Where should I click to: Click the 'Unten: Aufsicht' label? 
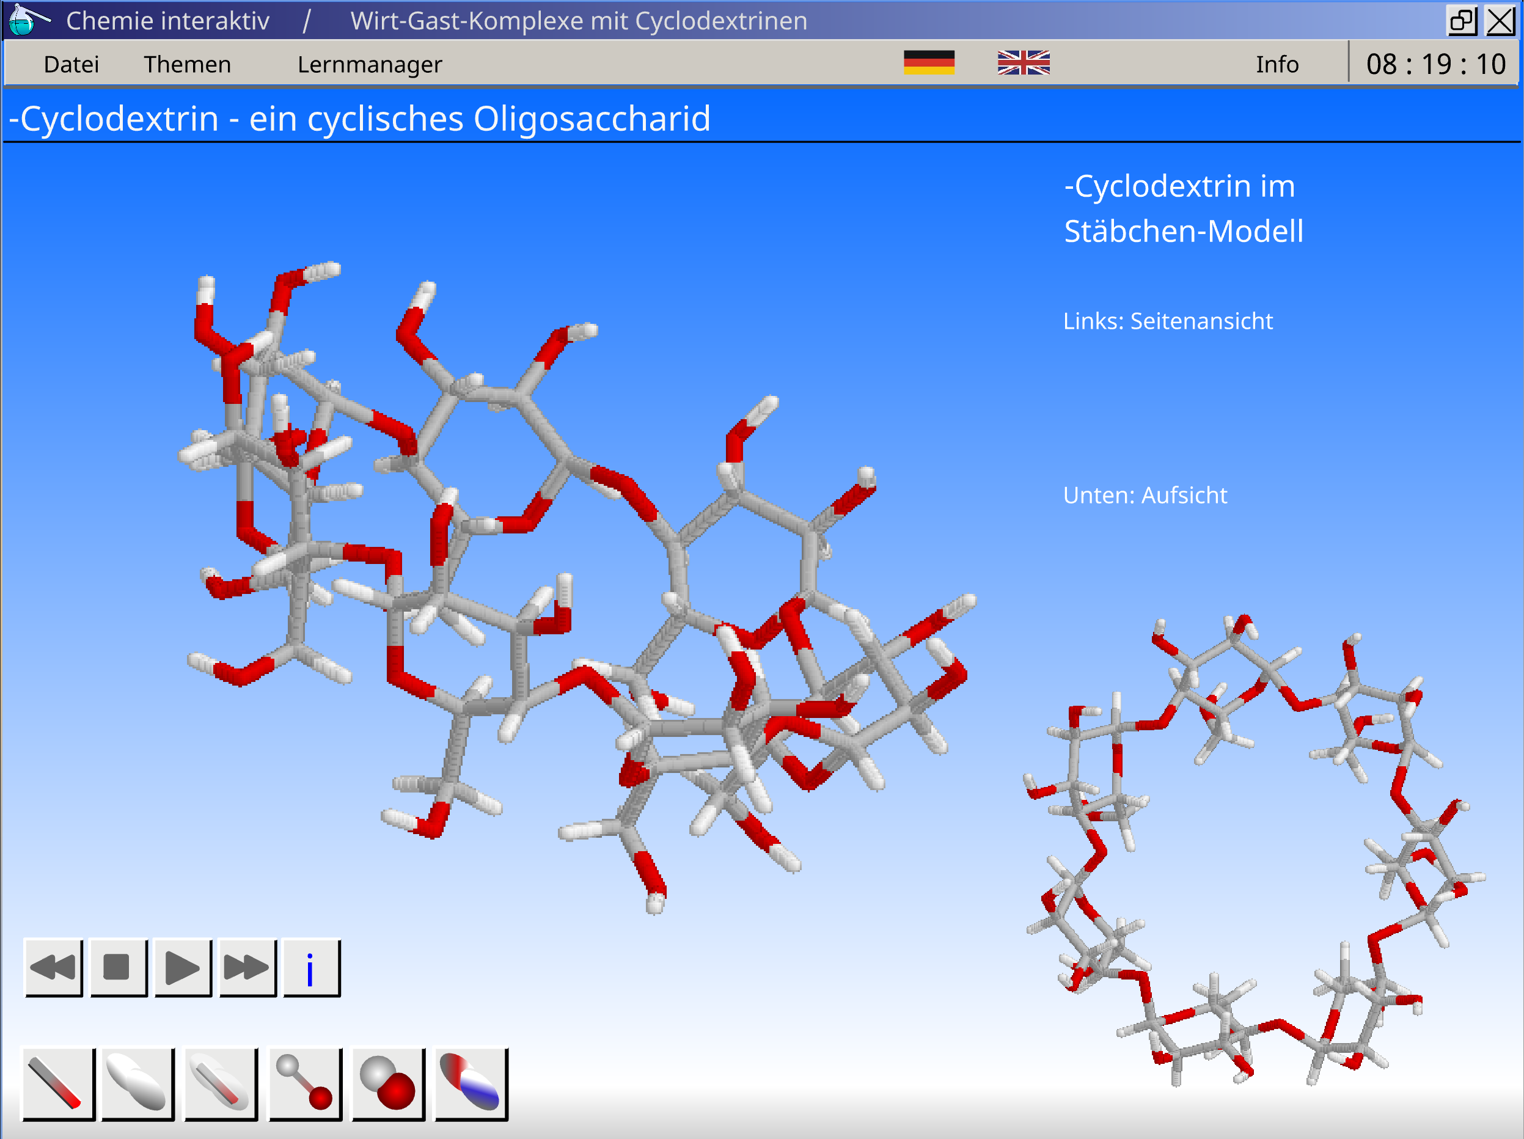point(1145,496)
